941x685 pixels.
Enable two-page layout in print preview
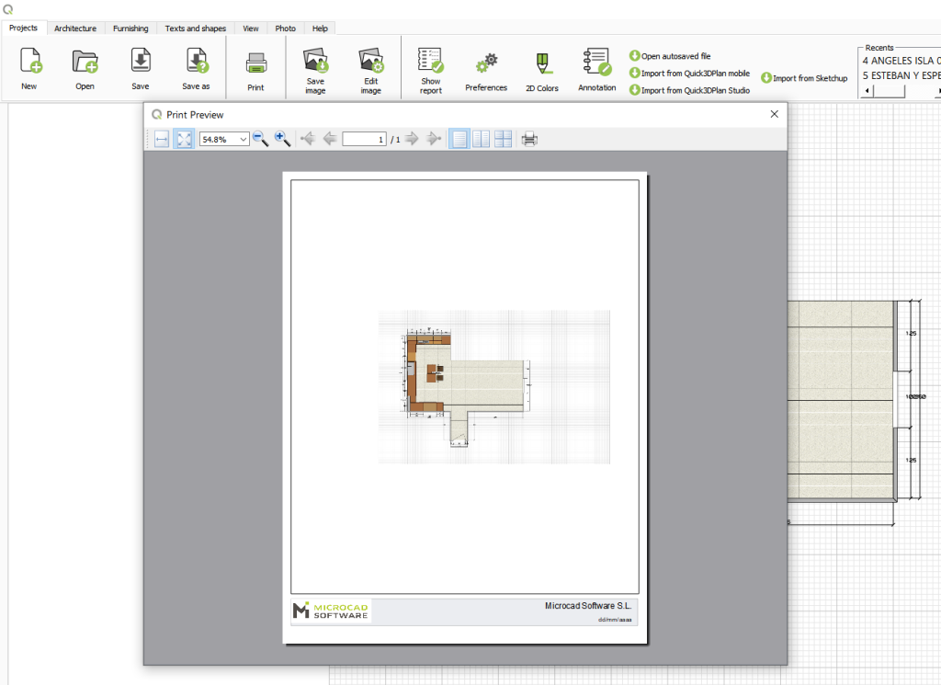[x=481, y=139]
